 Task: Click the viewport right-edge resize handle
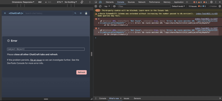click(92, 54)
